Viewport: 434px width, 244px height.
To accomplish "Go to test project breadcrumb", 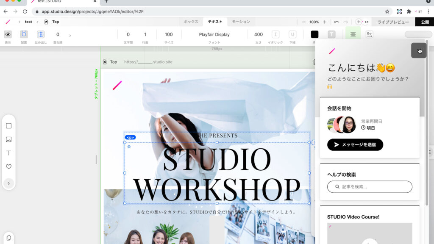I will 28,22.
